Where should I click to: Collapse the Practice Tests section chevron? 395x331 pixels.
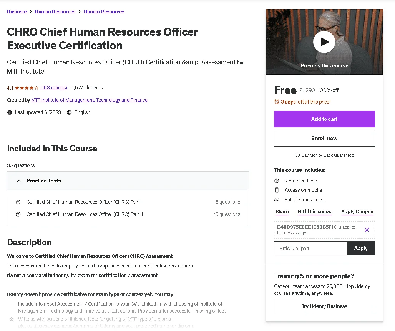(x=19, y=181)
